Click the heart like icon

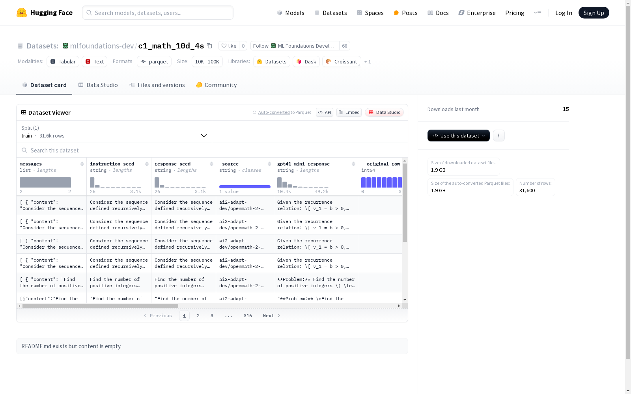coord(224,46)
